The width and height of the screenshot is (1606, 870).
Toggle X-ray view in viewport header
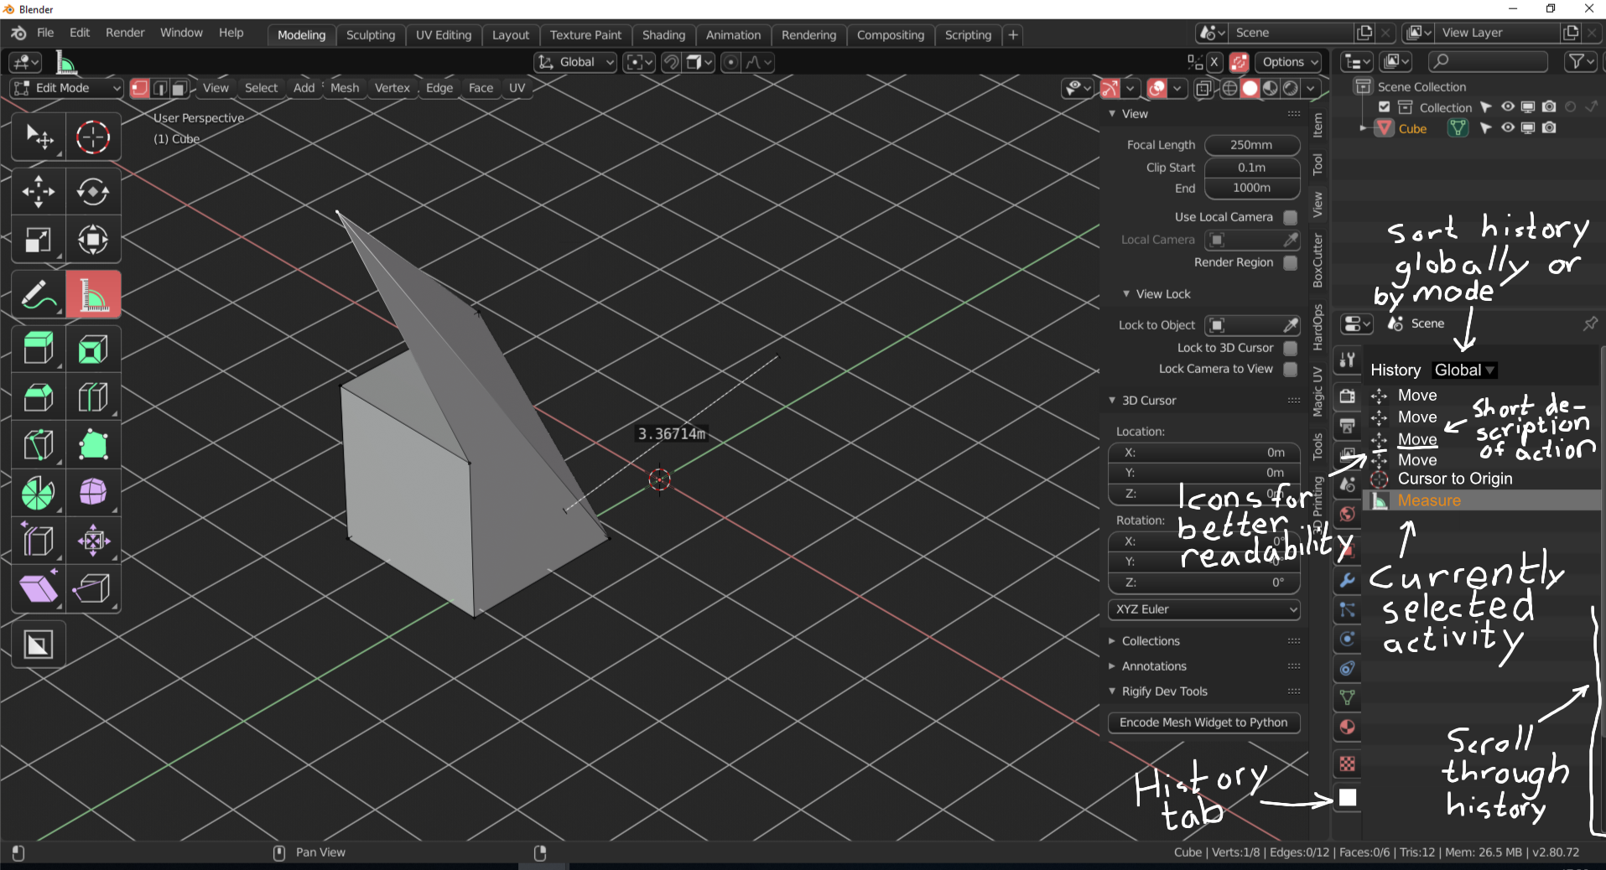coord(1203,88)
